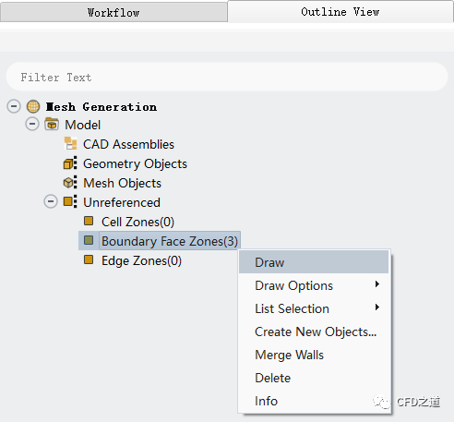
Task: Click the Cell Zones square icon
Action: [89, 221]
